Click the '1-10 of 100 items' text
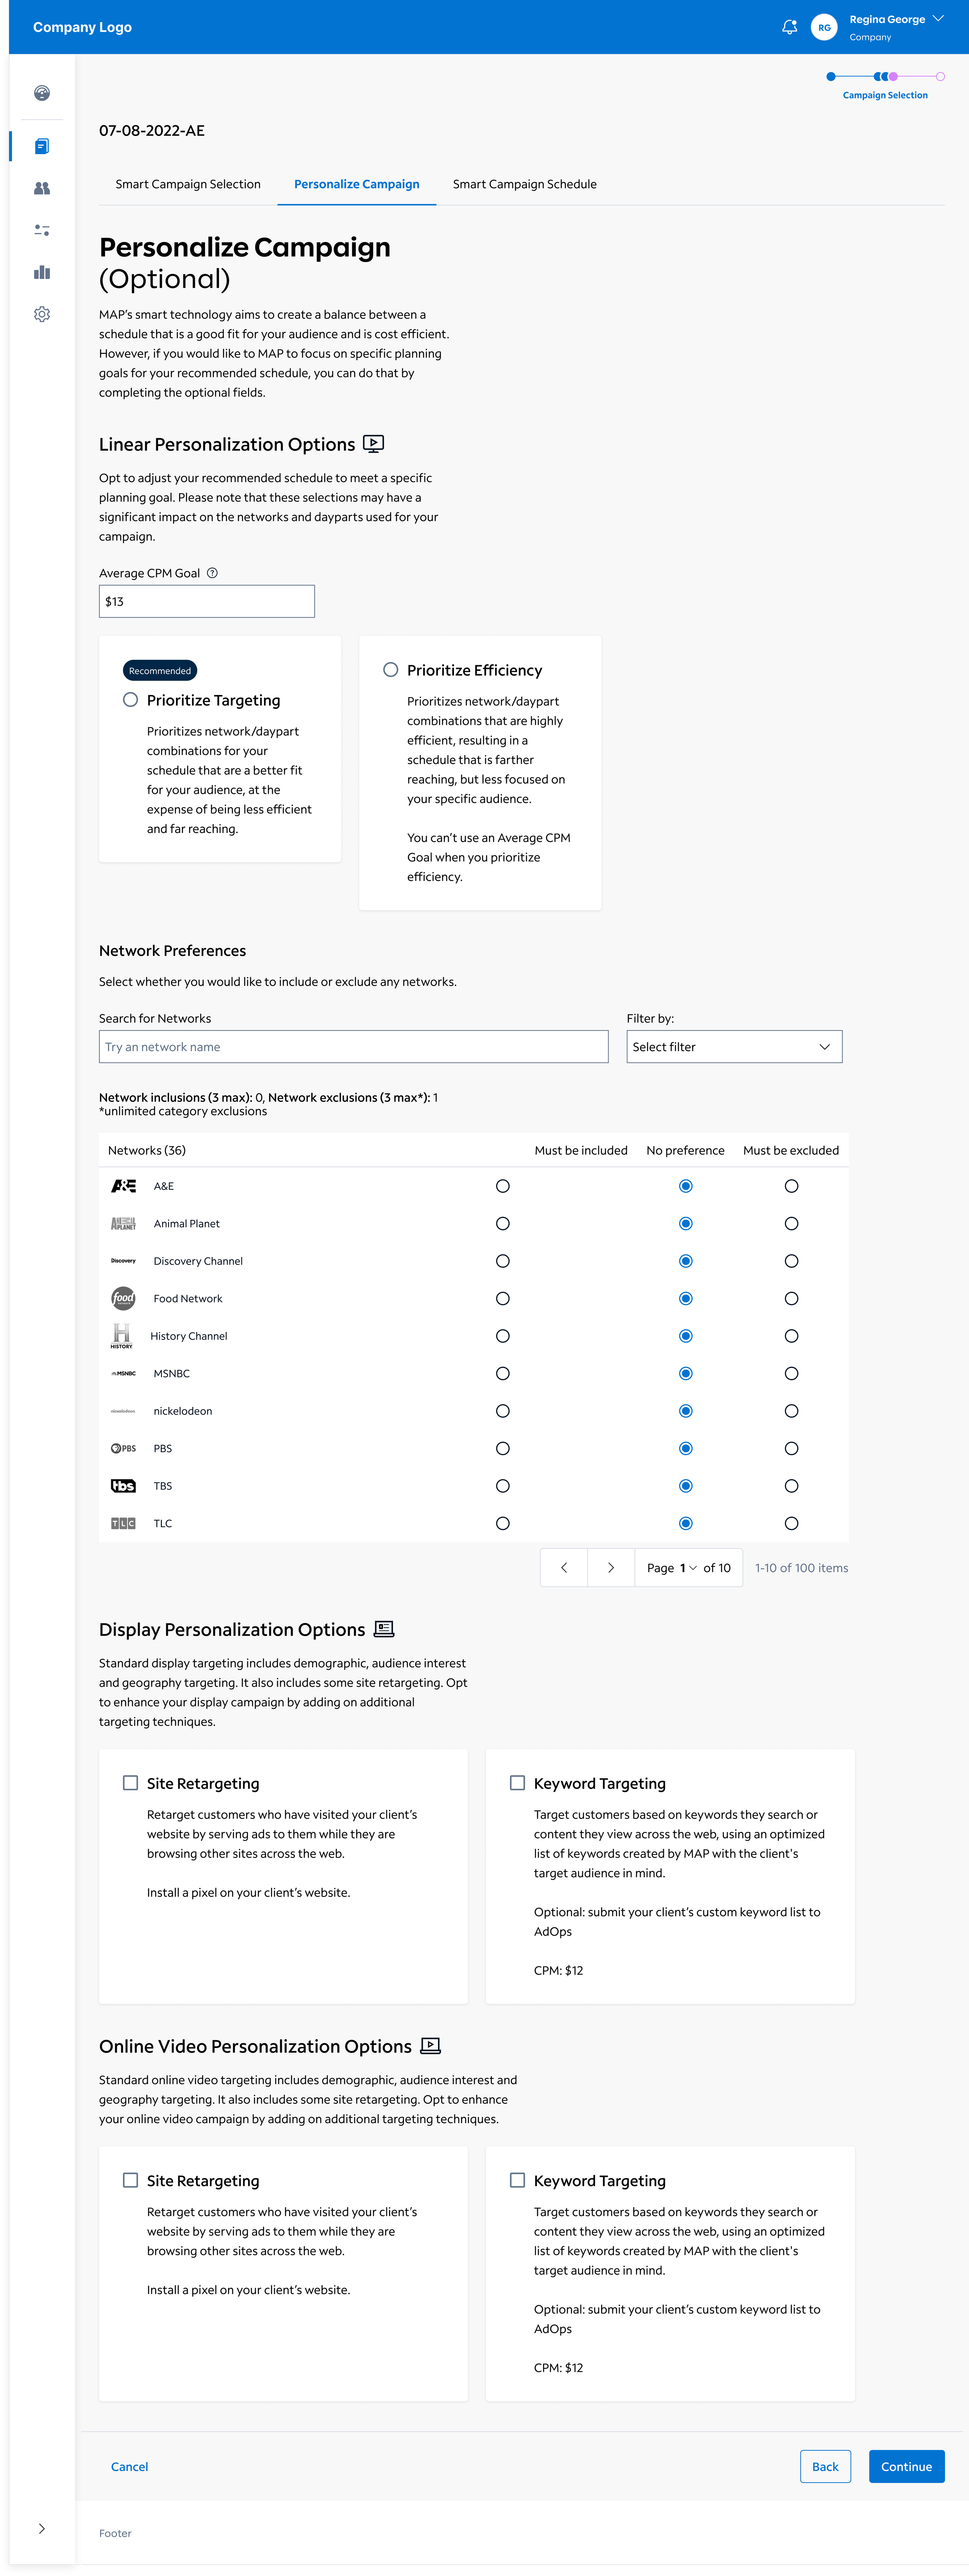The width and height of the screenshot is (969, 2576). [x=802, y=1567]
